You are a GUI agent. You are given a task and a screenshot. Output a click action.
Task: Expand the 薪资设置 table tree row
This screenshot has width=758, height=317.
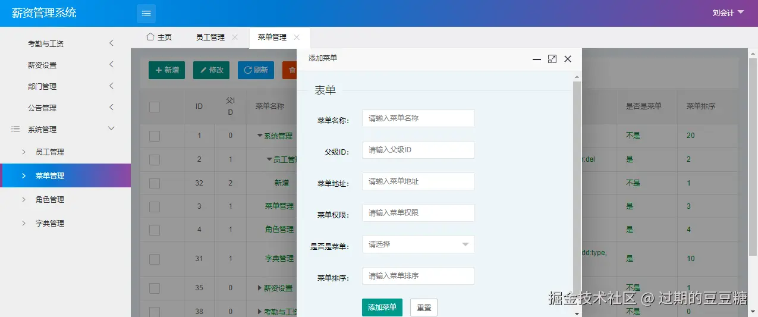click(x=260, y=288)
